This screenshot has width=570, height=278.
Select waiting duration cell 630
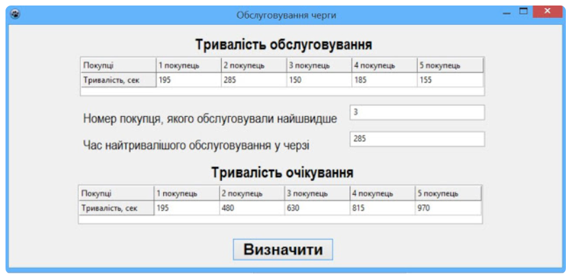pos(317,208)
